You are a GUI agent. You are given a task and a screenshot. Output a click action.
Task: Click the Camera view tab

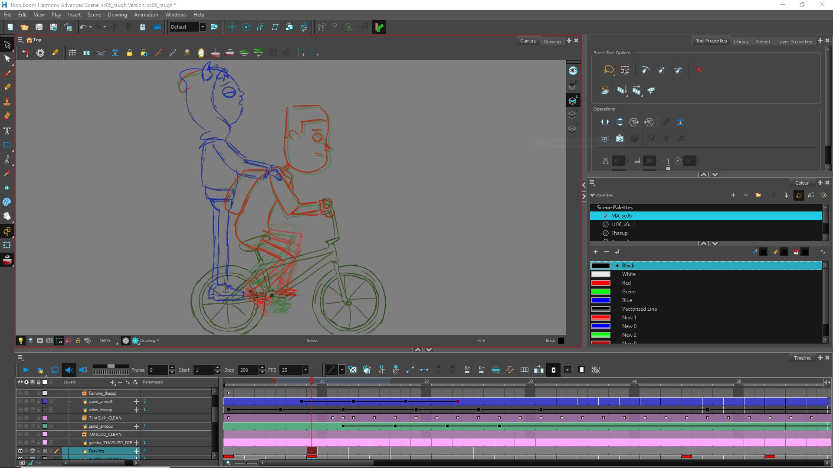pyautogui.click(x=527, y=41)
